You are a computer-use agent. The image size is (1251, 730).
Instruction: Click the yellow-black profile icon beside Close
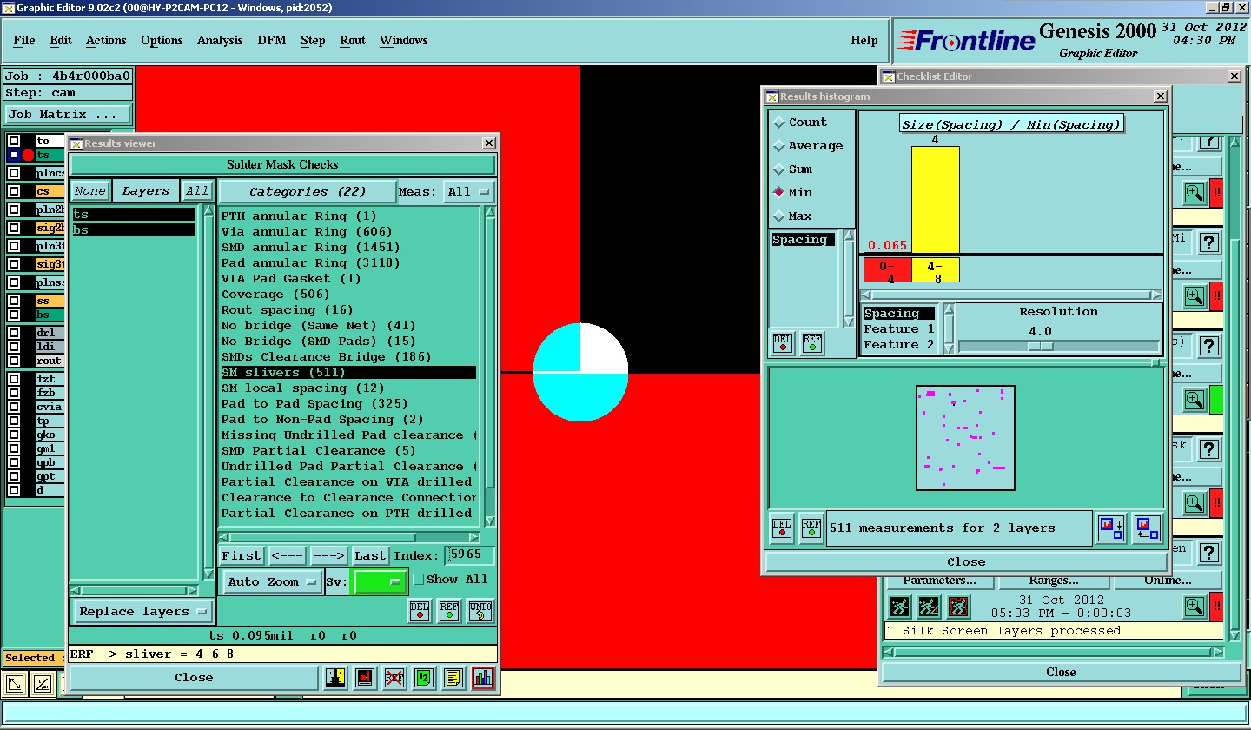tap(336, 678)
